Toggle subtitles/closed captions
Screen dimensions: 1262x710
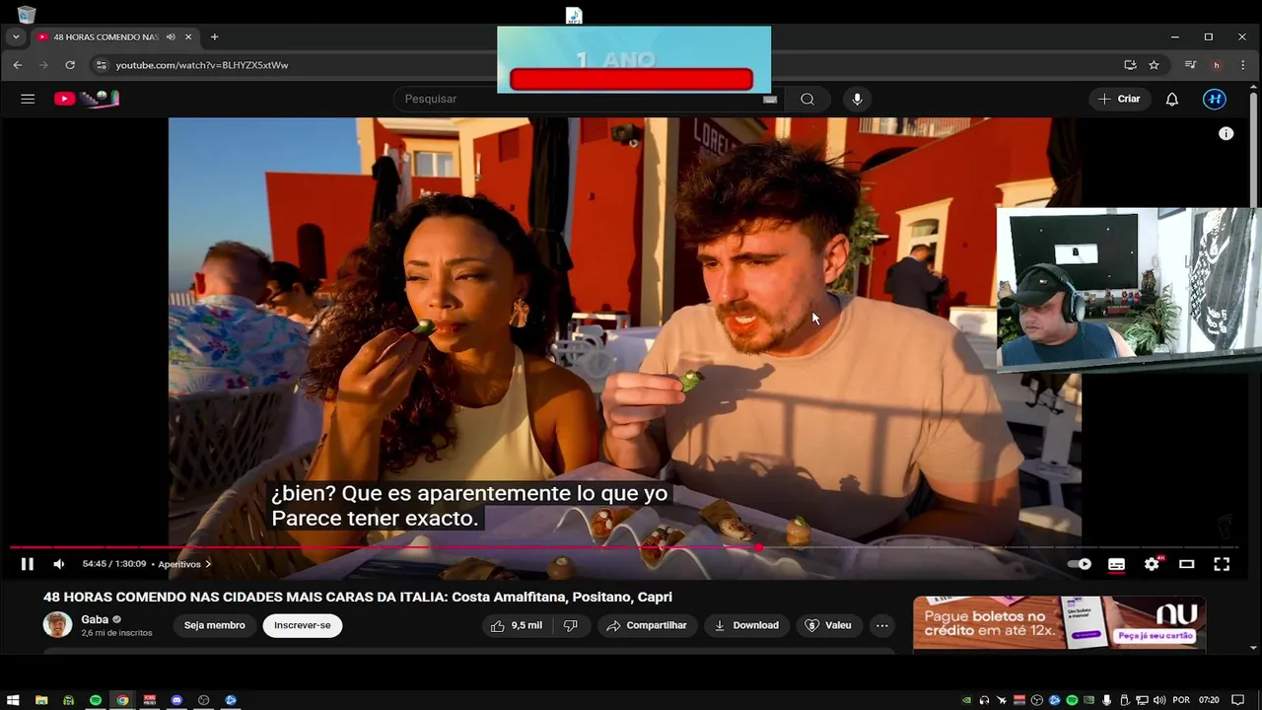(1116, 564)
